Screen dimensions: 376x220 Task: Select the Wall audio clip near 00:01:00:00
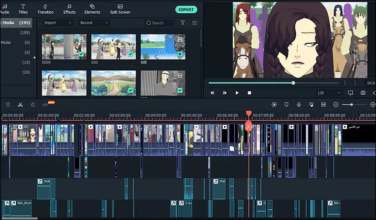click(46, 189)
